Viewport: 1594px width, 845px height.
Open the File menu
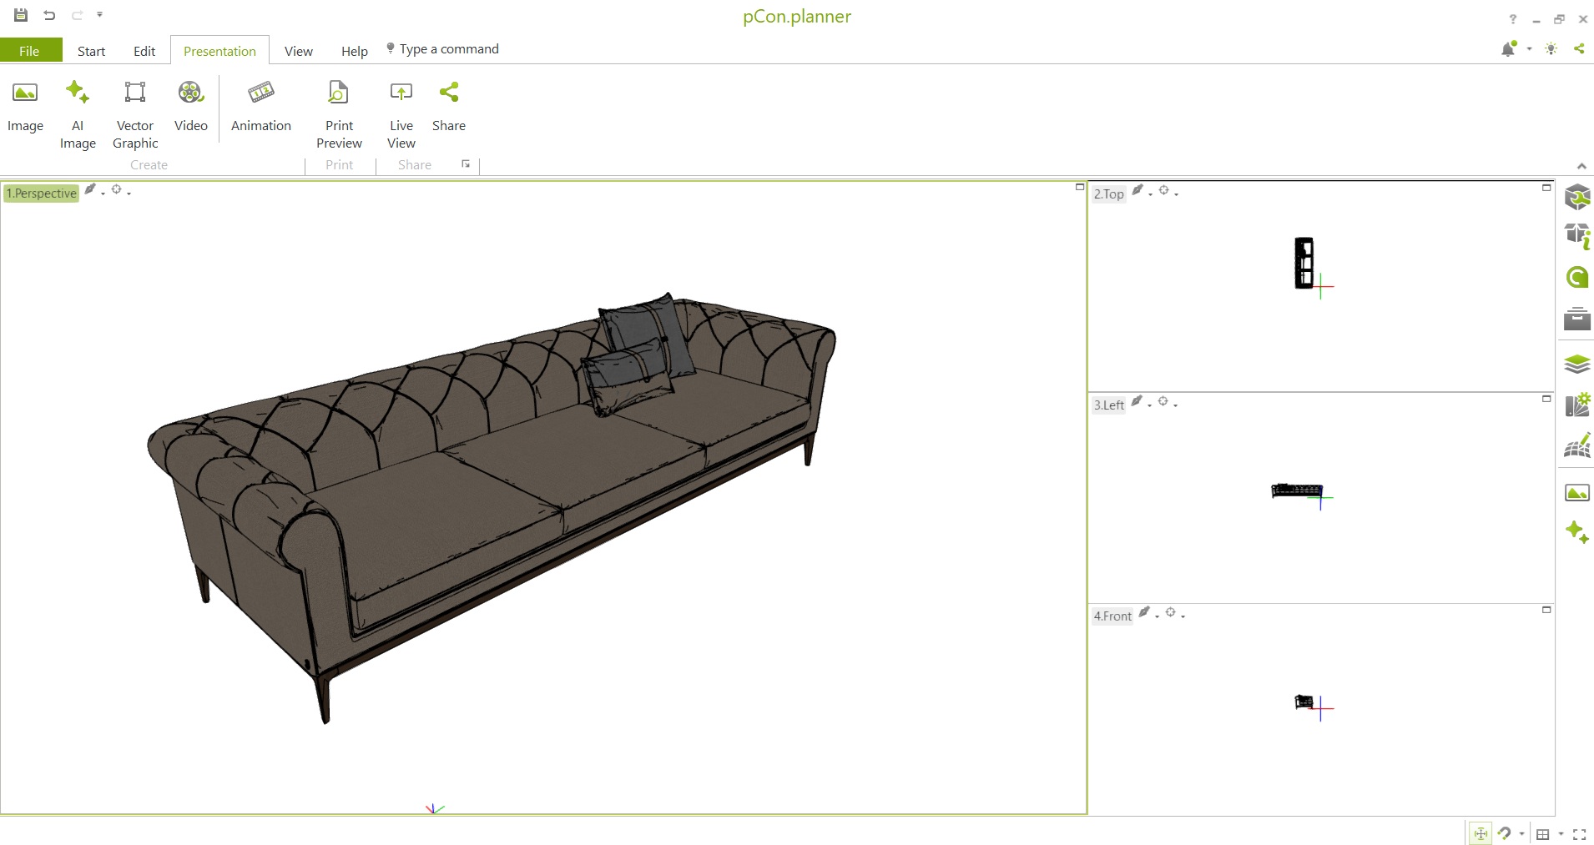(30, 51)
